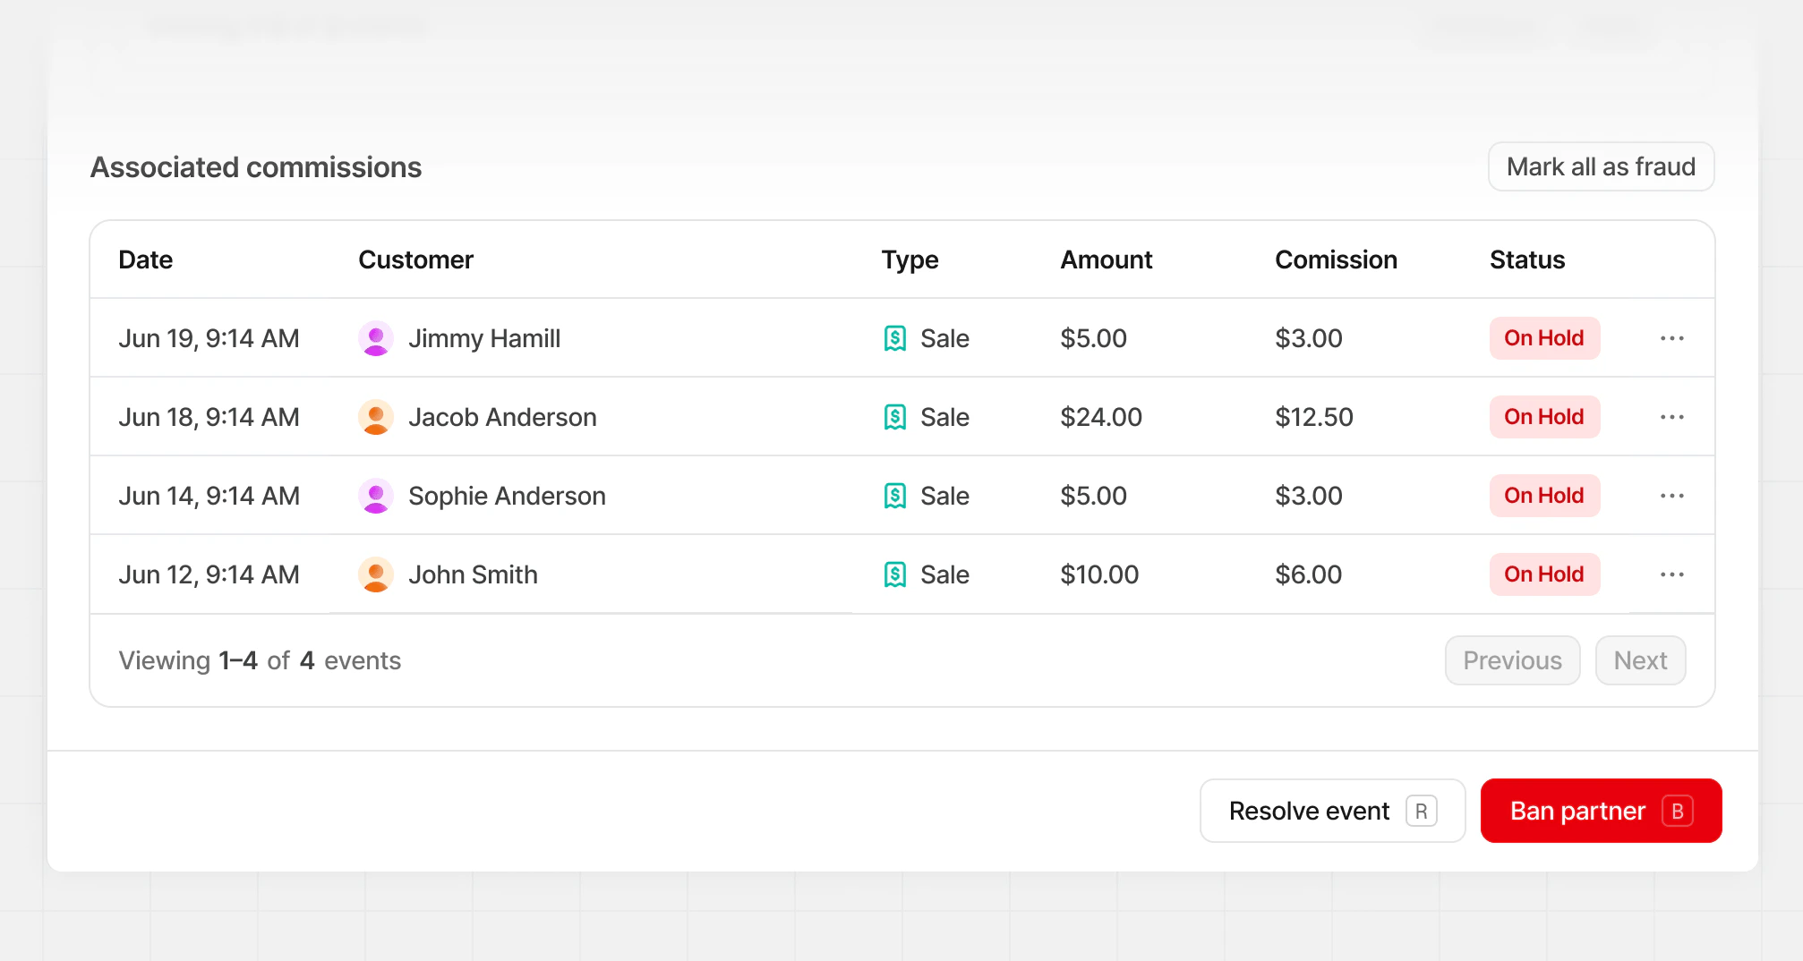Click John Smith's avatar icon

(x=376, y=574)
